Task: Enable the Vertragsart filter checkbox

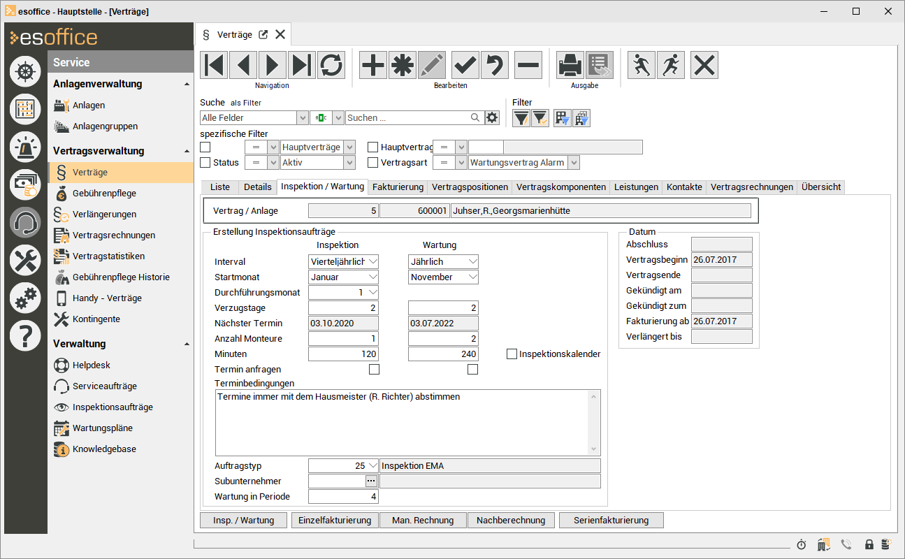Action: tap(373, 162)
